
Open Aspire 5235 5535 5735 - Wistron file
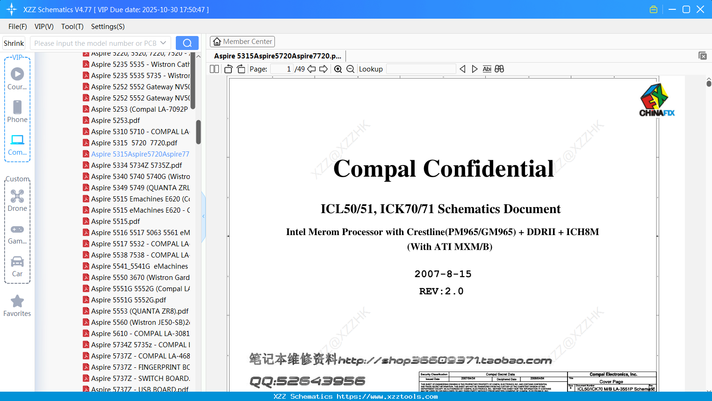click(137, 76)
